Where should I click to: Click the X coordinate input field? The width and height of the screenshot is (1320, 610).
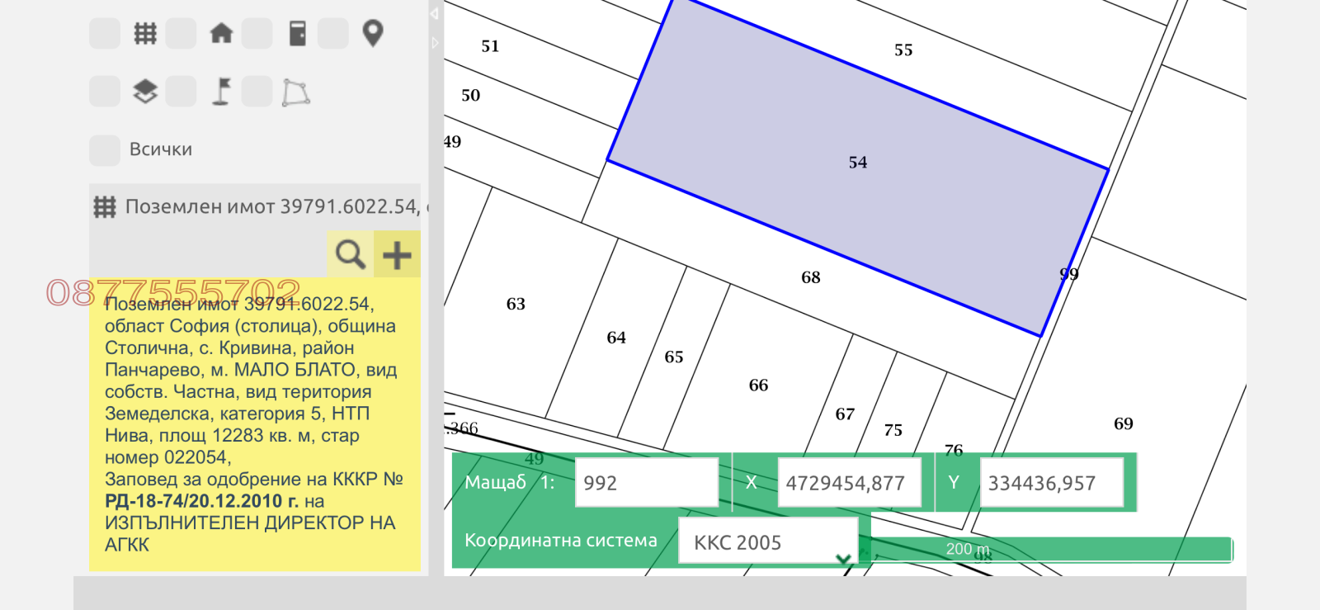point(848,483)
